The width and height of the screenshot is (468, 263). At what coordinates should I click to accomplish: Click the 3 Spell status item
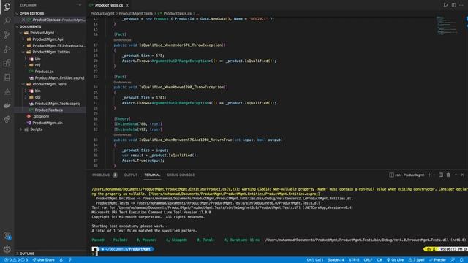click(416, 260)
